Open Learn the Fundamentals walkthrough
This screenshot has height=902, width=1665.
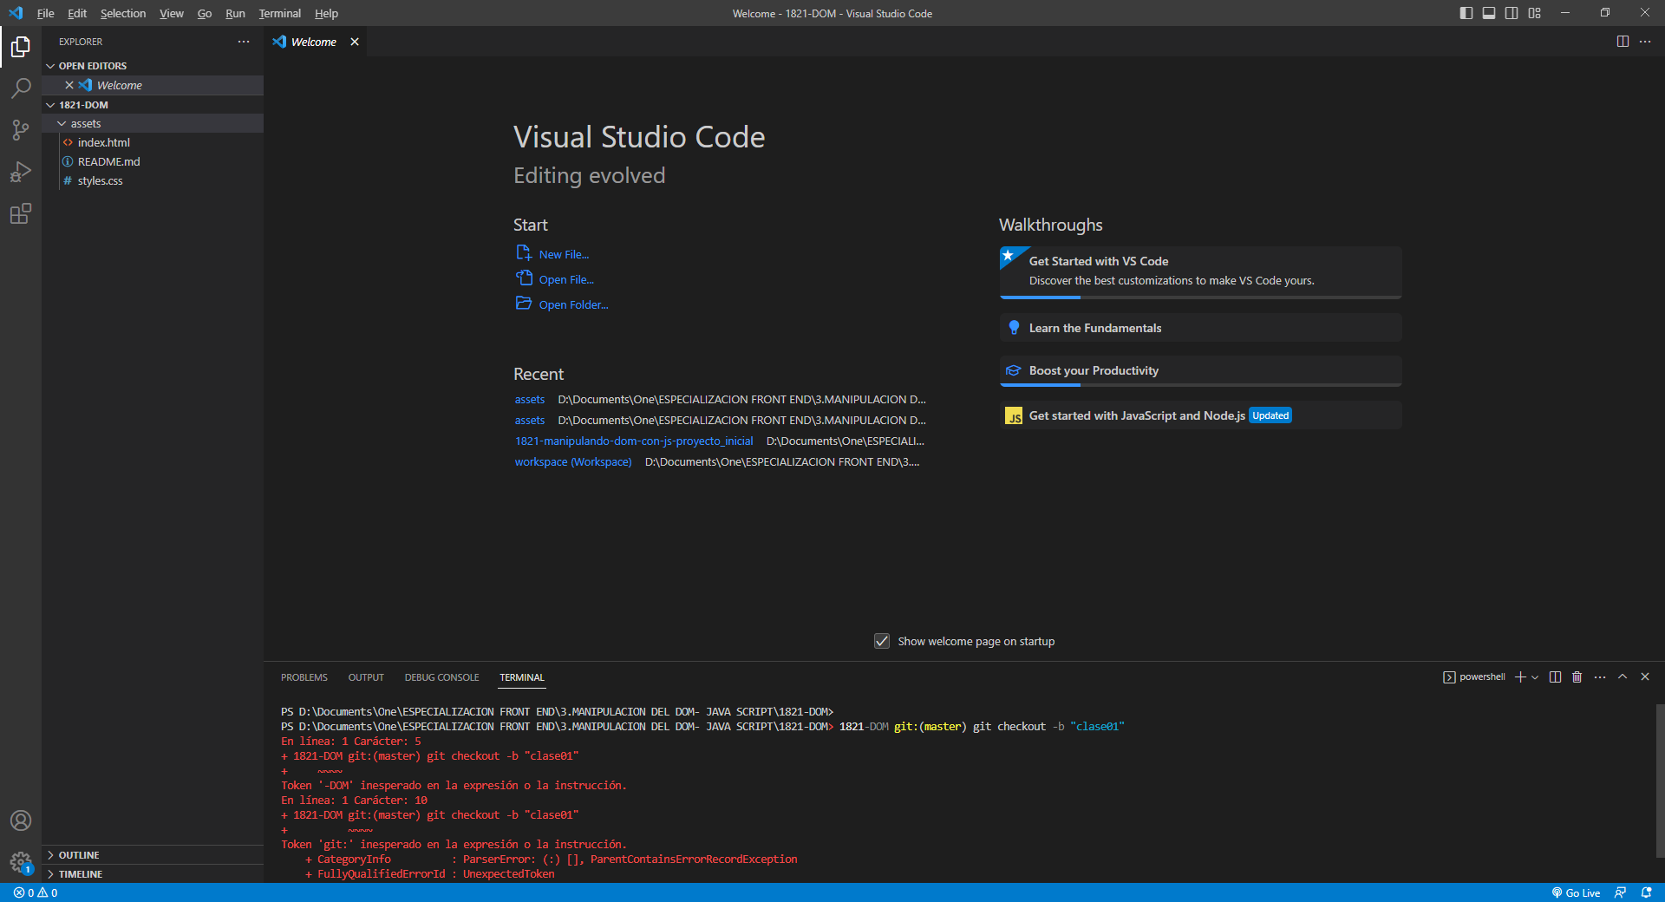[1200, 328]
